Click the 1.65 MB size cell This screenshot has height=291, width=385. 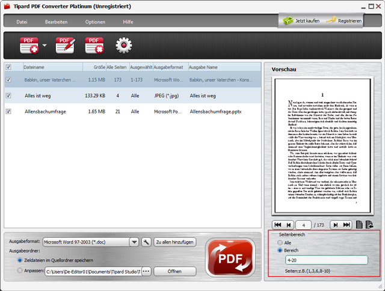tap(96, 112)
